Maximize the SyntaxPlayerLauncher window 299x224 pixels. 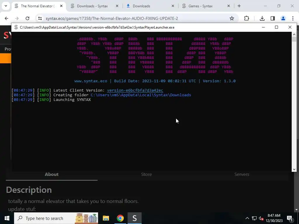(x=277, y=27)
